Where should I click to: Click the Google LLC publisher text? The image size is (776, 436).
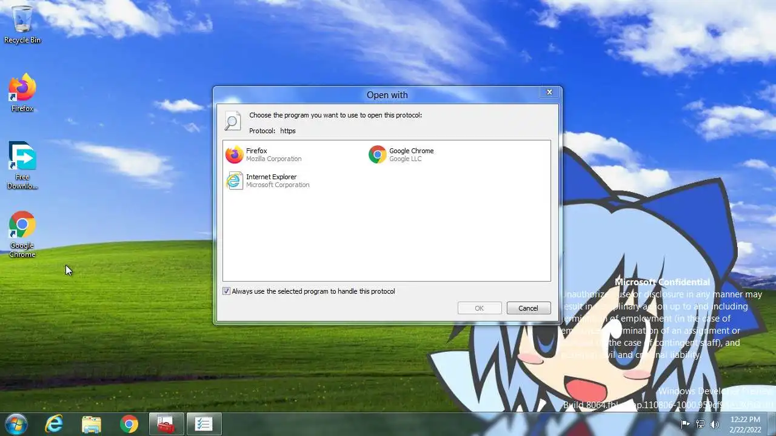pyautogui.click(x=405, y=159)
